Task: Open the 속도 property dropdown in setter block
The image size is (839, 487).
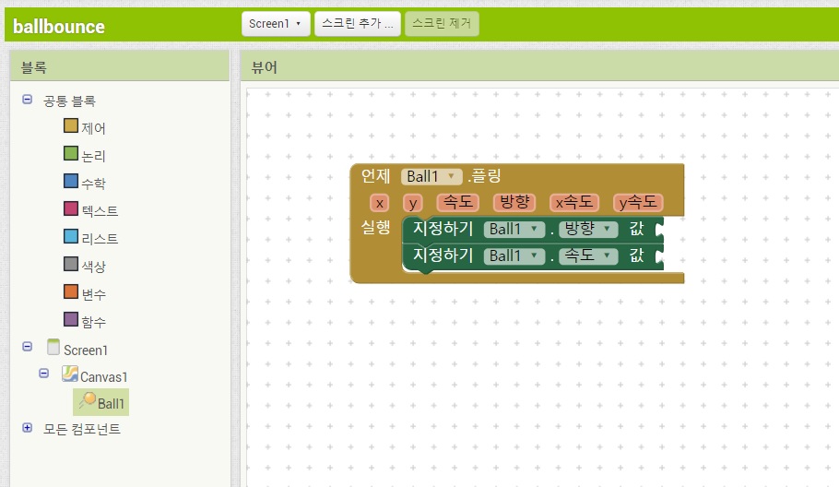Action: pos(588,255)
